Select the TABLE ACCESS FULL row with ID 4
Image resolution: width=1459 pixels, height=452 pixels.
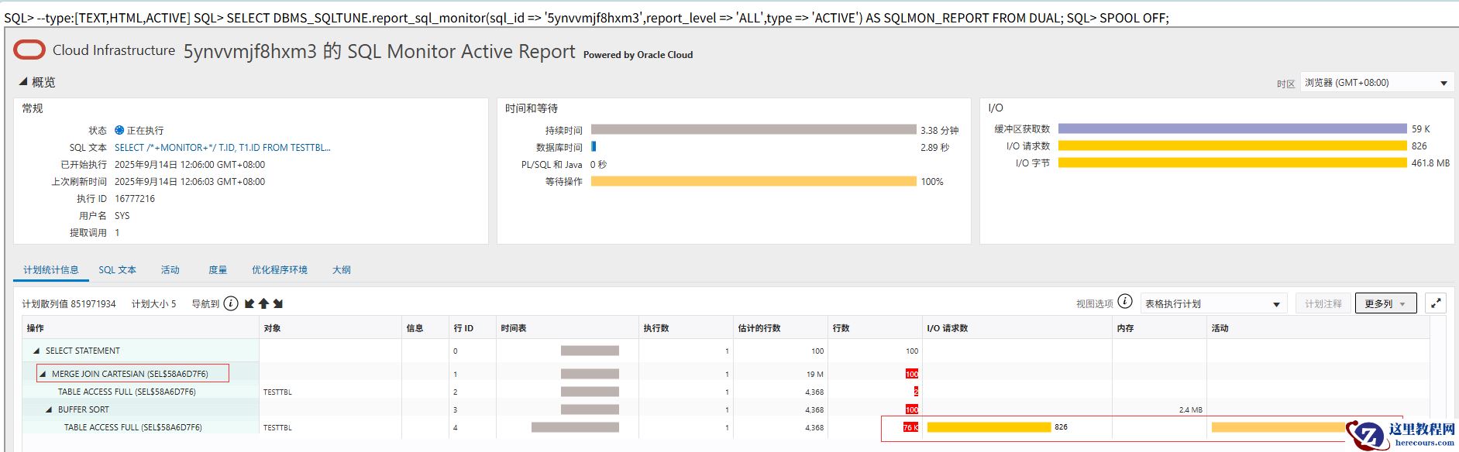pyautogui.click(x=725, y=427)
